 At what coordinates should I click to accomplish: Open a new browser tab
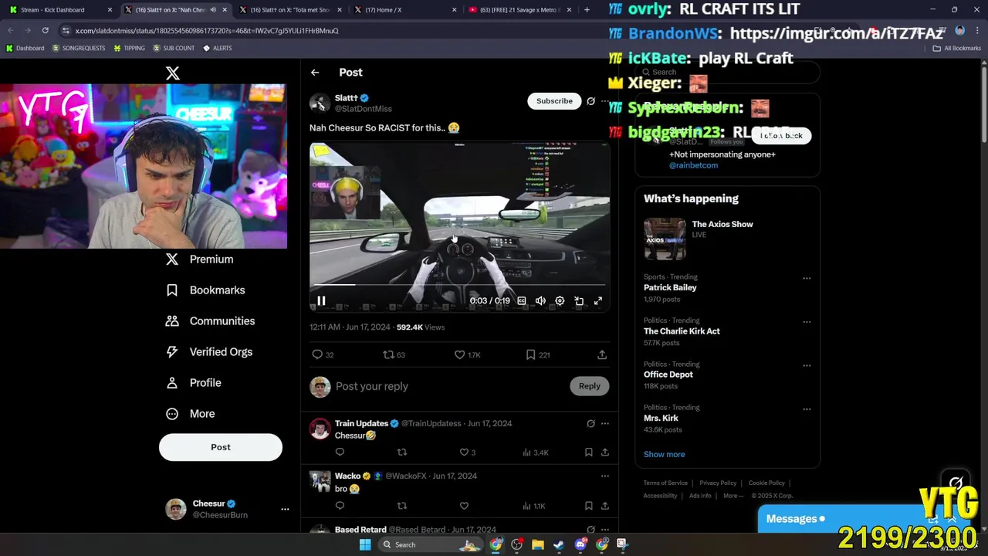[587, 10]
